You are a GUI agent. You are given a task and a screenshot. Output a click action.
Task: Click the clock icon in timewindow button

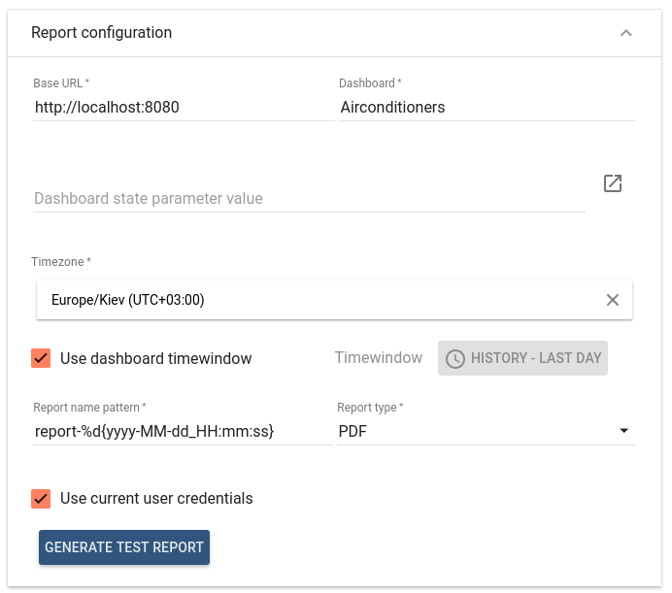[455, 359]
